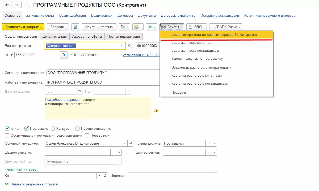The image size is (319, 191).
Task: Open the date of birth calendar picker
Action: tap(79, 91)
